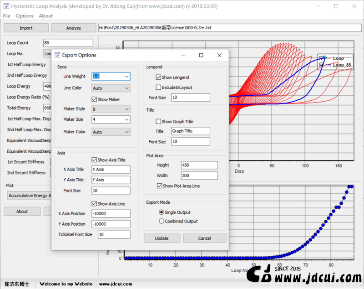Open the File menu
364x289 pixels.
tap(6, 16)
